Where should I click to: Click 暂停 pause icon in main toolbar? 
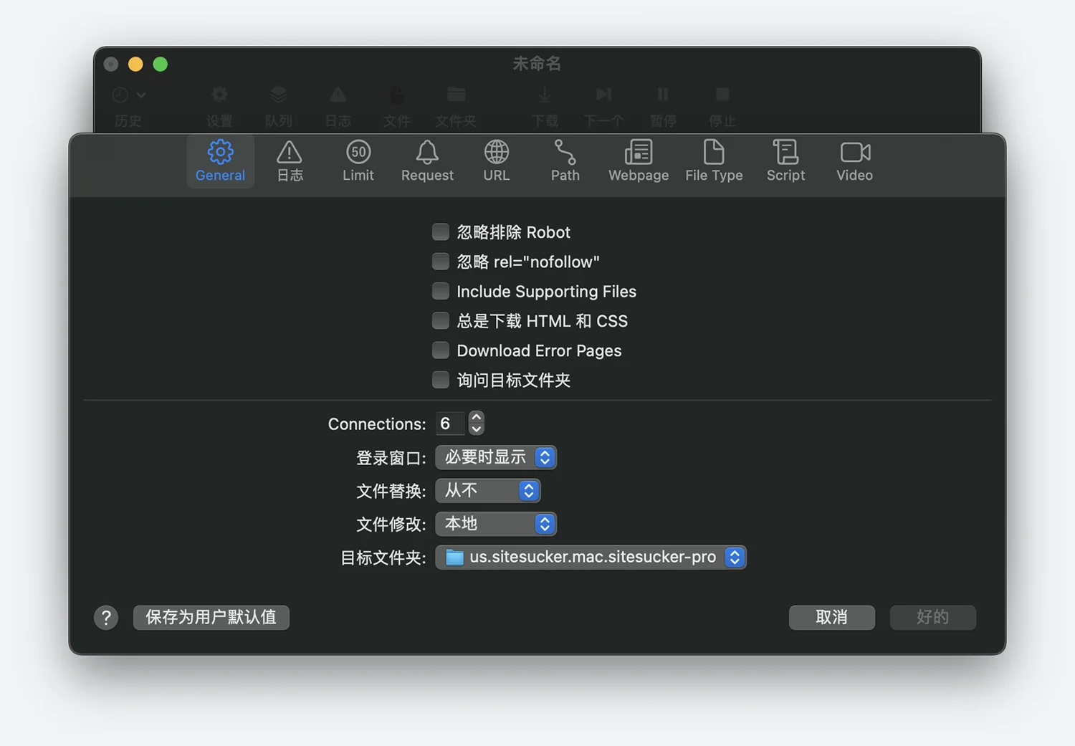coord(663,95)
